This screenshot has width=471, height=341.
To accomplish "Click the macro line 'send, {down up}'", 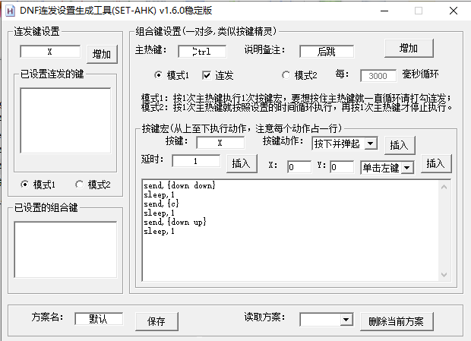I will (x=175, y=222).
